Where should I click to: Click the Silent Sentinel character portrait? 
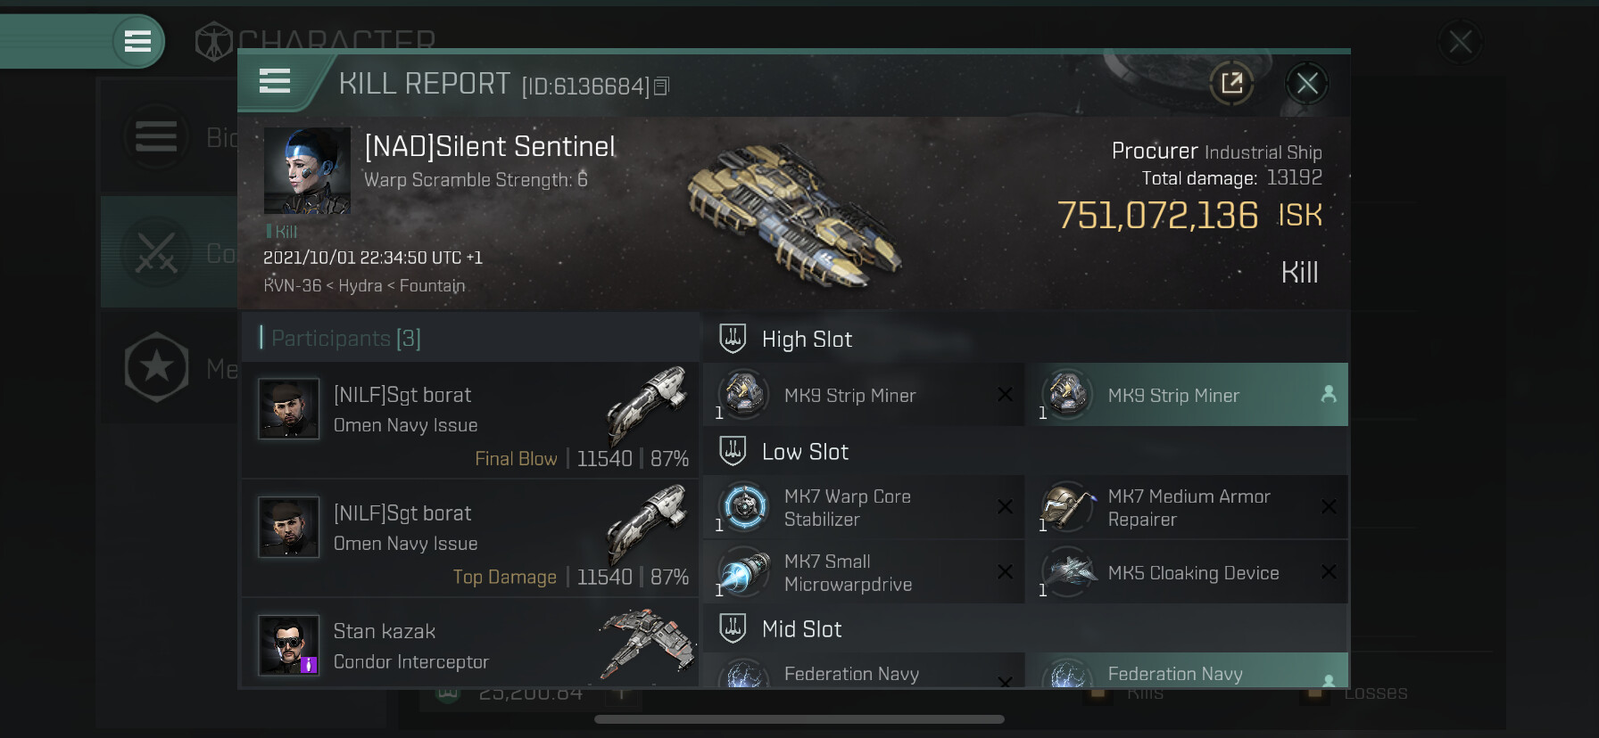(307, 170)
